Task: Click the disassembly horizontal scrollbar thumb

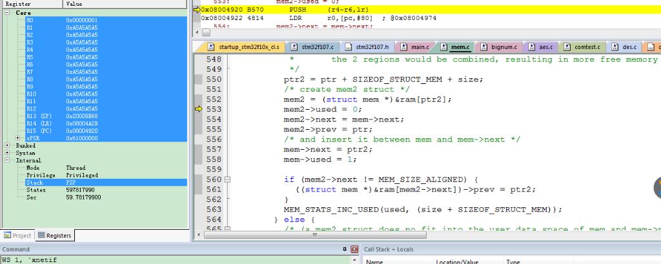Action: coord(206,32)
